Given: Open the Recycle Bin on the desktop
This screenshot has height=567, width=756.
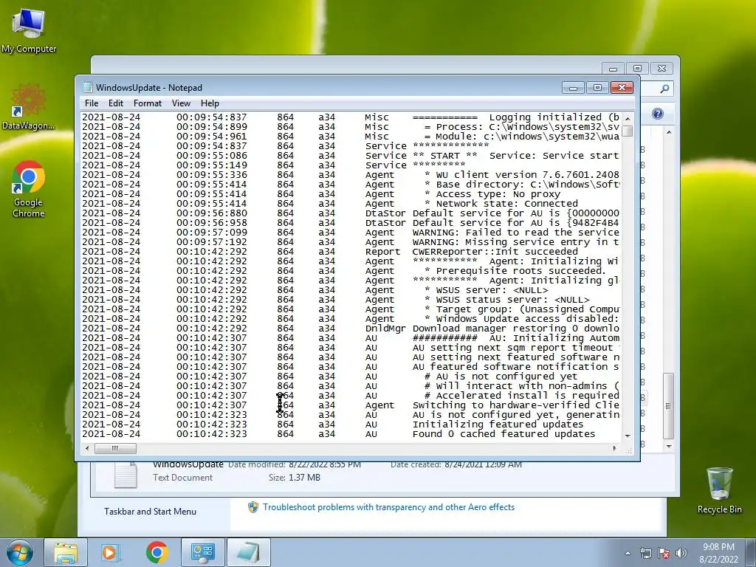Looking at the screenshot, I should click(719, 490).
